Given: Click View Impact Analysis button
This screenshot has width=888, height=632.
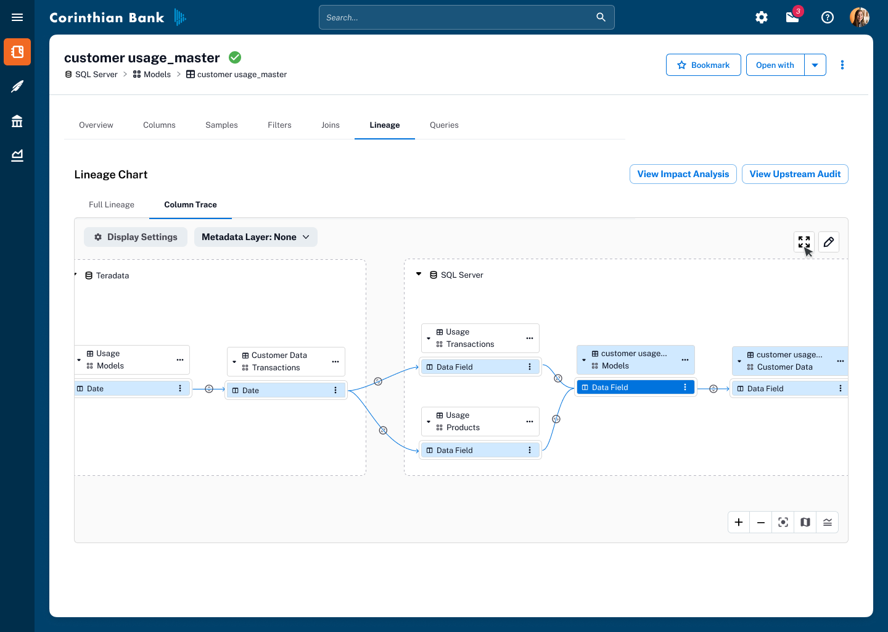Looking at the screenshot, I should [683, 174].
